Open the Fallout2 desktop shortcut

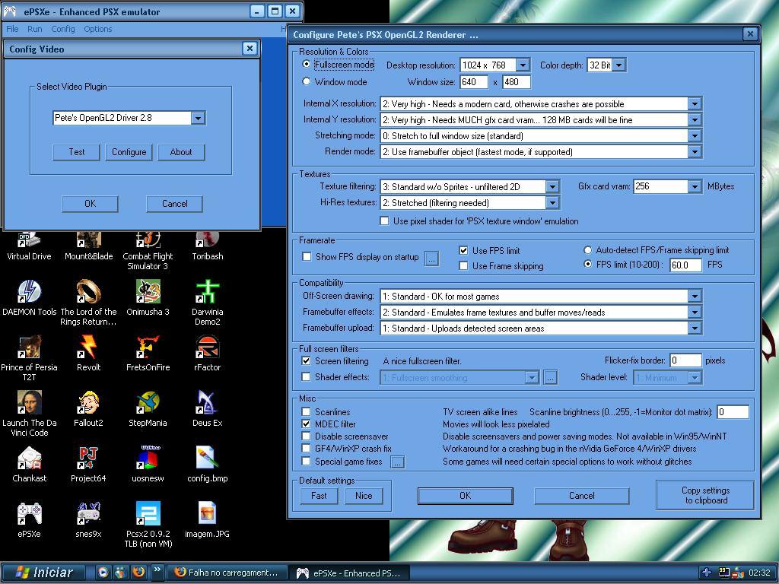pos(88,409)
